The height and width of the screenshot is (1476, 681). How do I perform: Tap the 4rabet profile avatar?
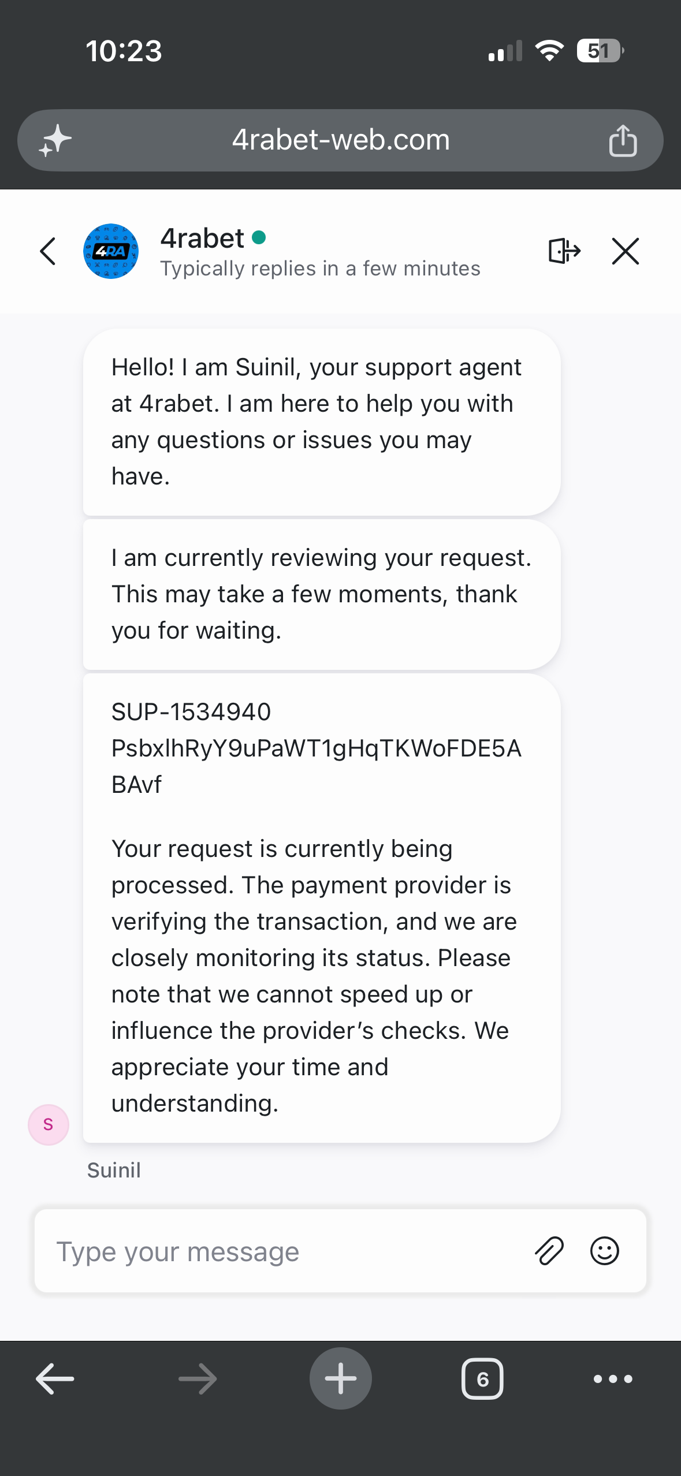111,251
